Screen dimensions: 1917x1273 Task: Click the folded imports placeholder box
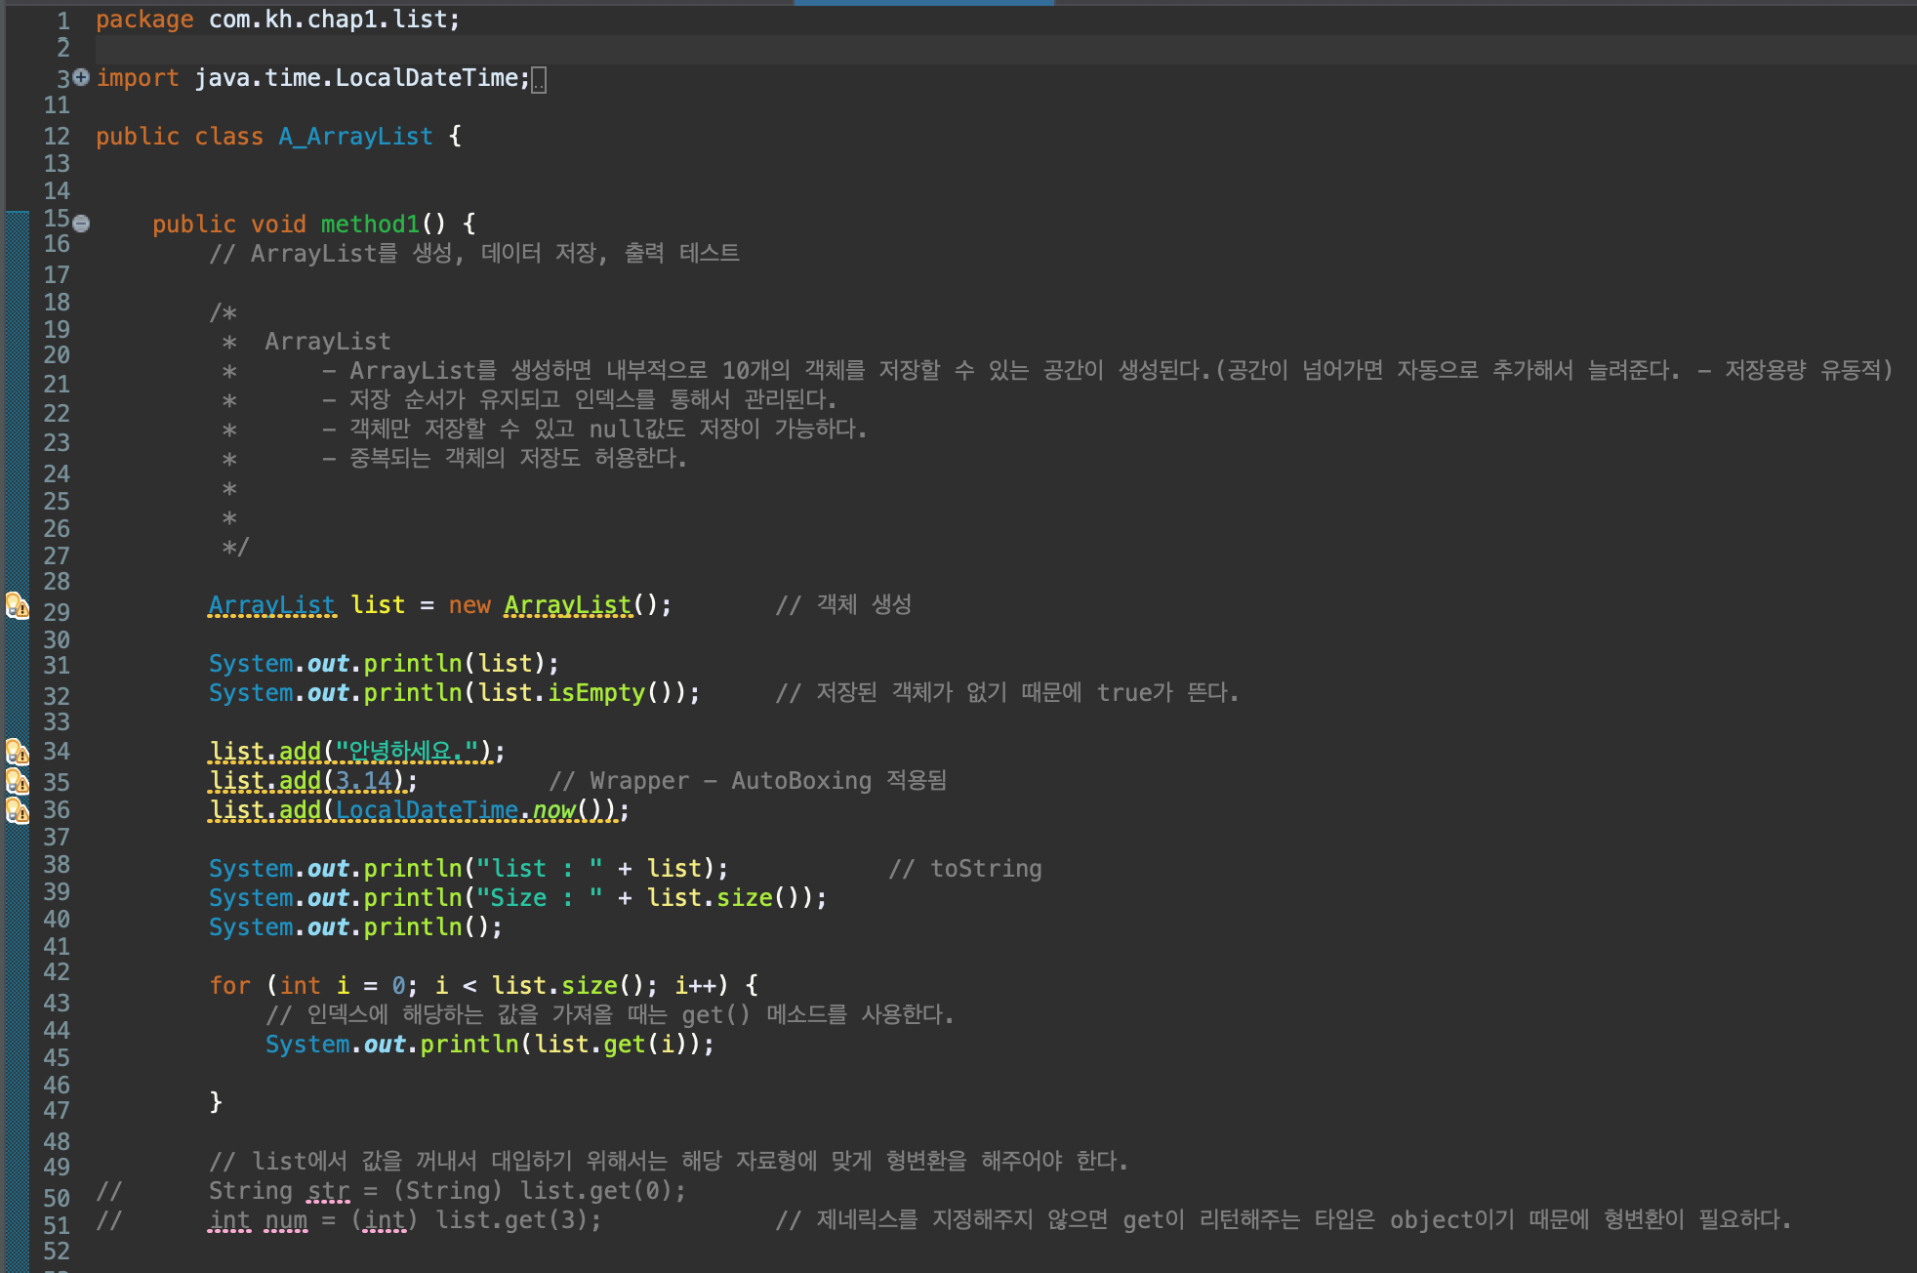tap(539, 80)
